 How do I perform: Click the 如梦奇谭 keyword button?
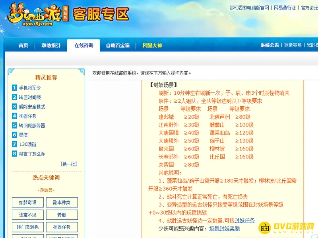click(x=28, y=202)
